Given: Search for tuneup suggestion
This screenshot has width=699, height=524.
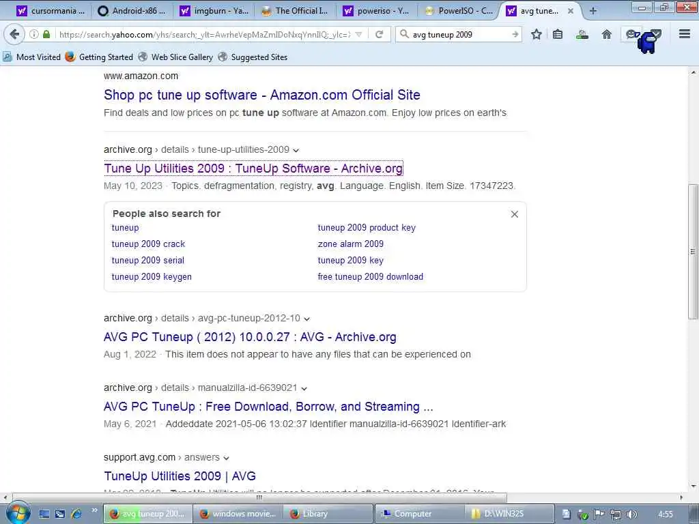Looking at the screenshot, I should point(126,228).
